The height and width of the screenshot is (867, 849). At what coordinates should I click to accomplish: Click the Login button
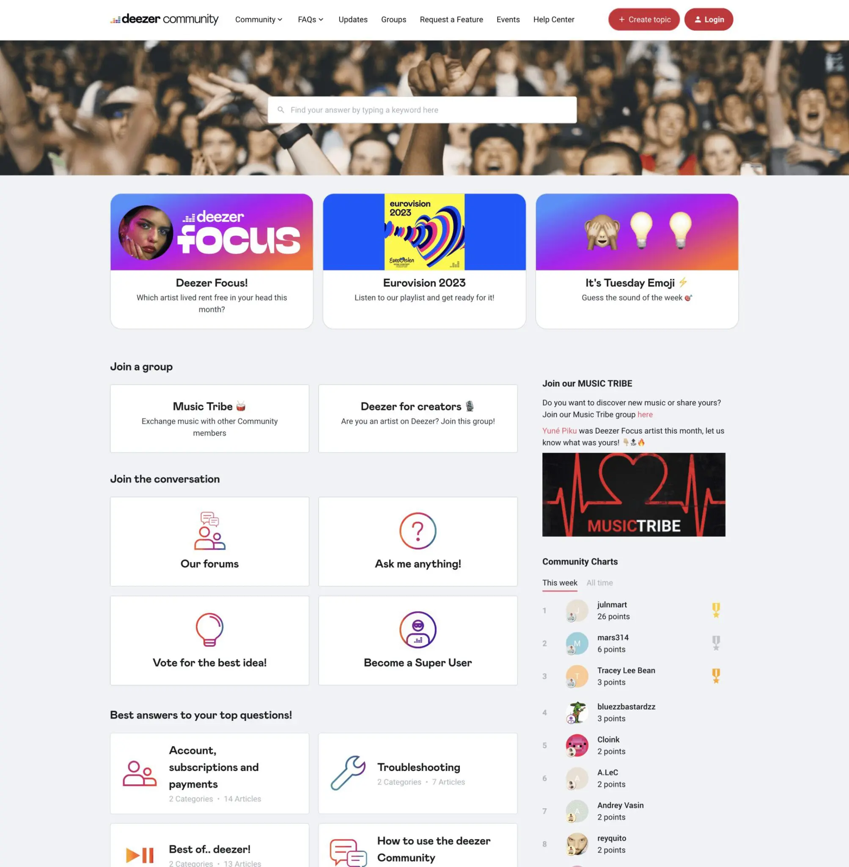(x=708, y=19)
